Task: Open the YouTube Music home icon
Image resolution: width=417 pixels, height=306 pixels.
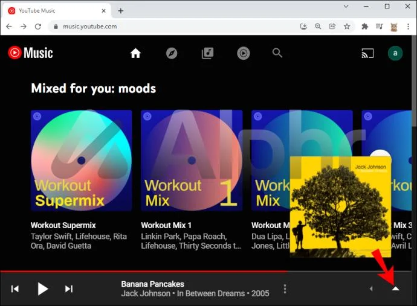Action: pyautogui.click(x=135, y=53)
